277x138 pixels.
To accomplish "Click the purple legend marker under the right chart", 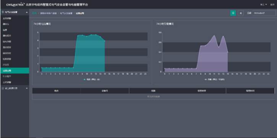I will pyautogui.click(x=206, y=79).
